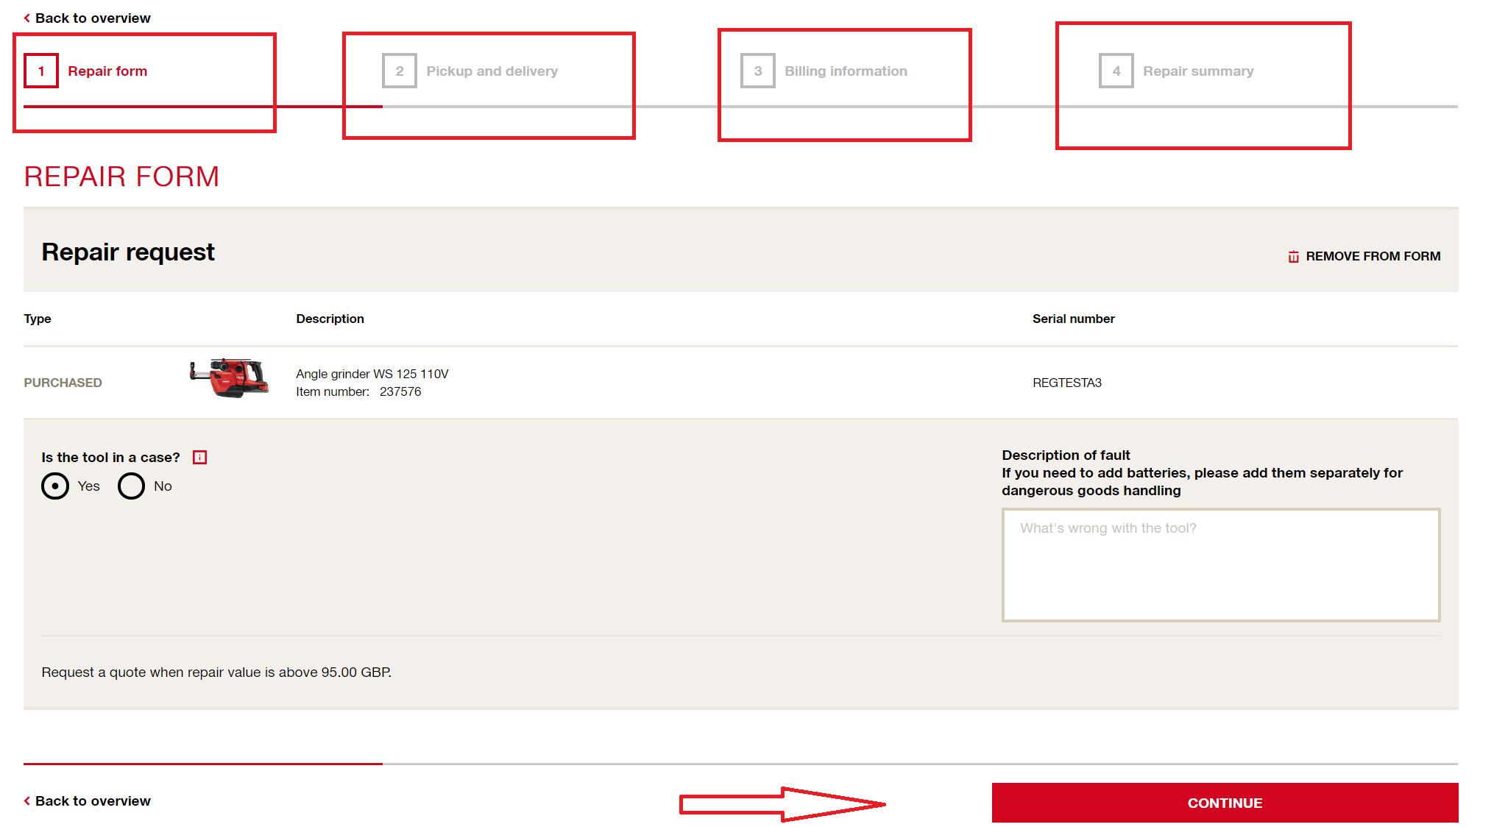Screen dimensions: 1494x827
Task: Click step number 3 box icon
Action: (758, 71)
